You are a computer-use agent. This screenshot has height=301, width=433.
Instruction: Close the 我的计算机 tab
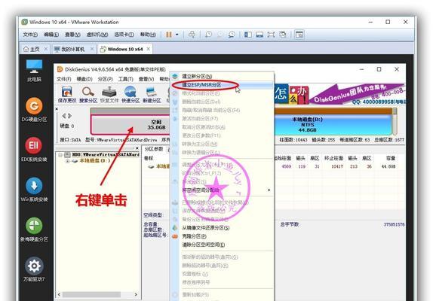pos(92,49)
